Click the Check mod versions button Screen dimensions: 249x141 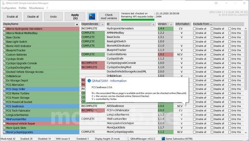109,17
